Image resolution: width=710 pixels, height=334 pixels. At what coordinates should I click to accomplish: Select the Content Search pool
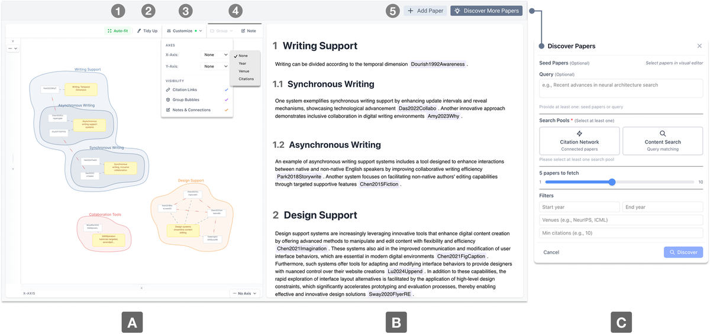pyautogui.click(x=663, y=141)
